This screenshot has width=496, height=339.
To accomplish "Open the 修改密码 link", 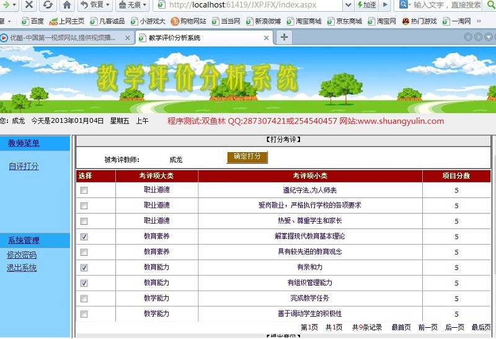I will [x=22, y=255].
